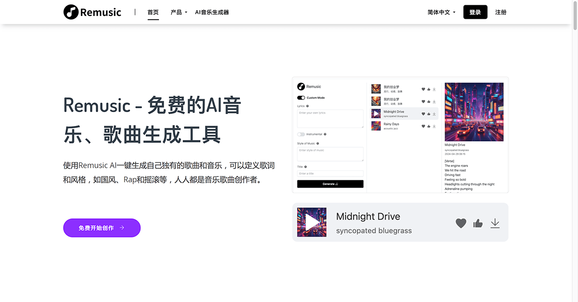Click lyric 'Headlights cutting through the night'
The width and height of the screenshot is (578, 302).
(470, 184)
